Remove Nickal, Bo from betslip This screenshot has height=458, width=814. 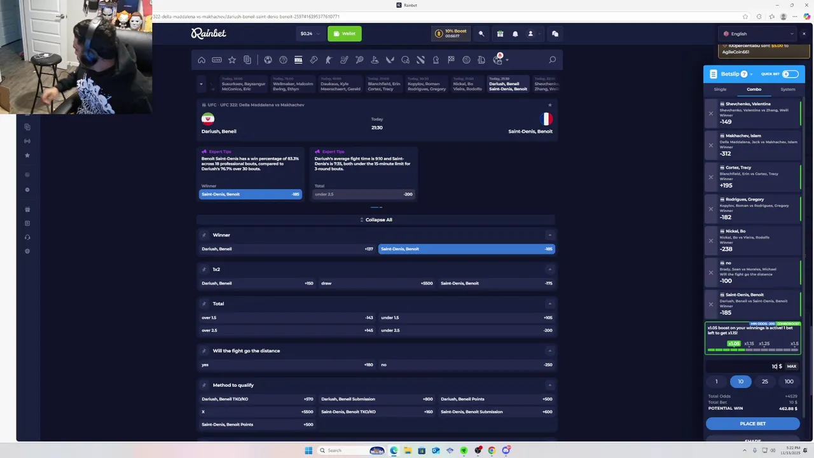(x=711, y=241)
